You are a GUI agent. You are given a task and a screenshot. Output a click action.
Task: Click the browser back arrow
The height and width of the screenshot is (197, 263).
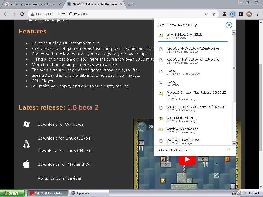pyautogui.click(x=6, y=14)
